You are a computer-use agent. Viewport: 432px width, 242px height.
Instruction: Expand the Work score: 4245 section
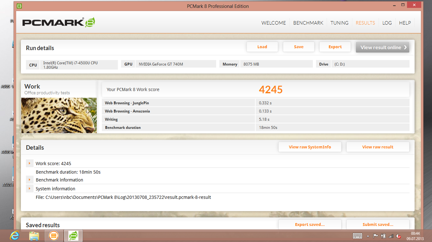pyautogui.click(x=29, y=163)
